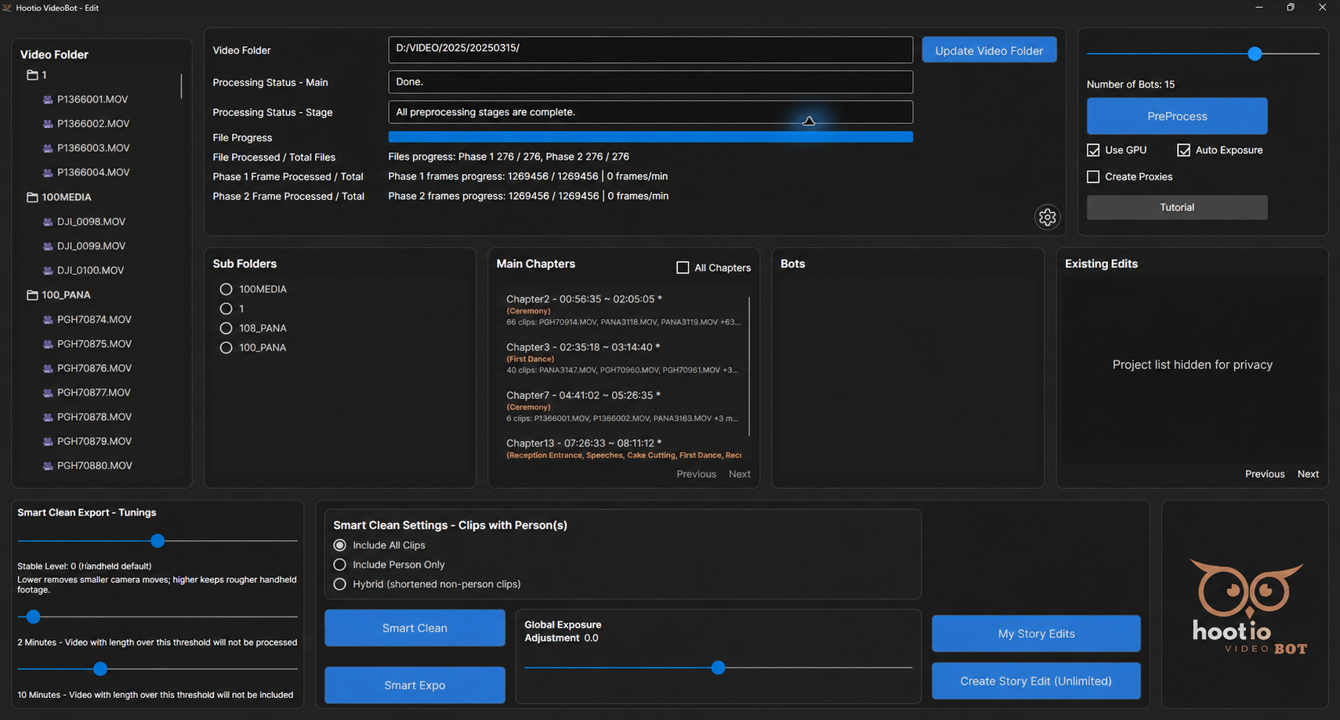Screen dimensions: 1340x720
Task: Collapse folder 1 in Video Folder tree
Action: (x=32, y=75)
